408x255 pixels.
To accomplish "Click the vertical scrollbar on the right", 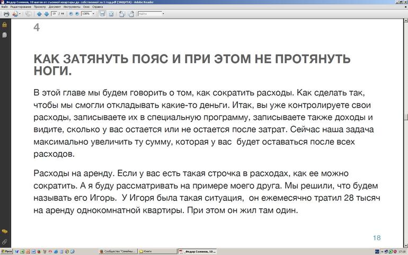I will pyautogui.click(x=405, y=117).
